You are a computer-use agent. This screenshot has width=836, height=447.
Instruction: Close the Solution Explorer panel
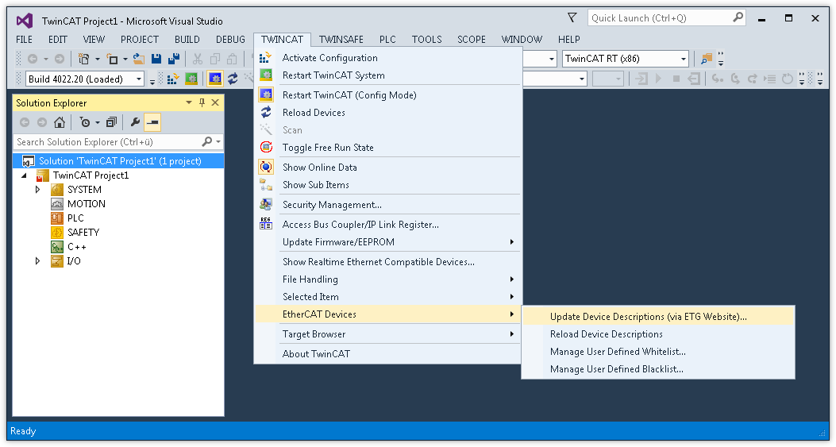click(215, 102)
